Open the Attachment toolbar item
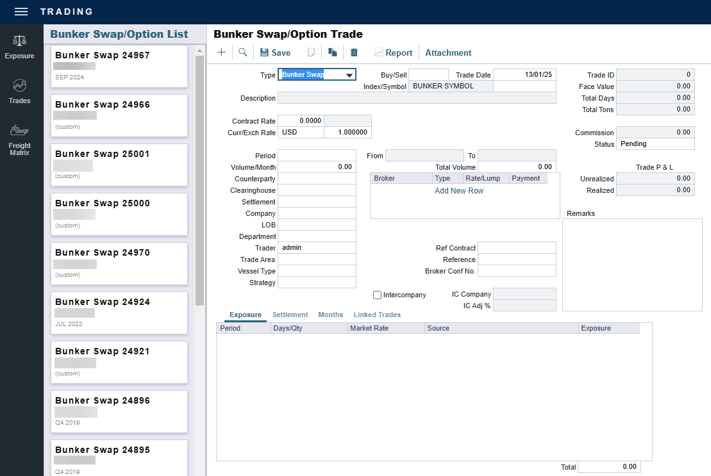Screen dimensions: 711x476 tap(448, 53)
